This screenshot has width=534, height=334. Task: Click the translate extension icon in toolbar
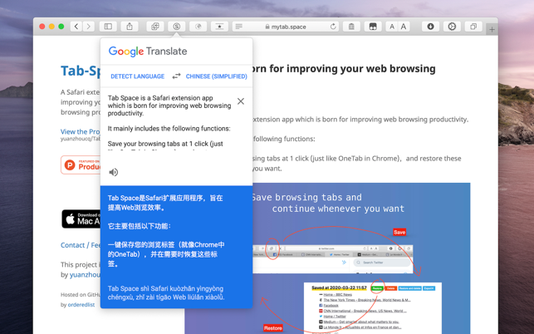point(176,27)
